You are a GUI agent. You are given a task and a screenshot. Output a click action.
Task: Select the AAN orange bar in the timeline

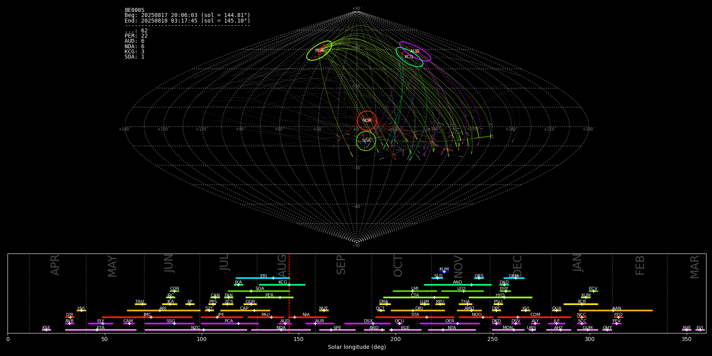(616, 311)
